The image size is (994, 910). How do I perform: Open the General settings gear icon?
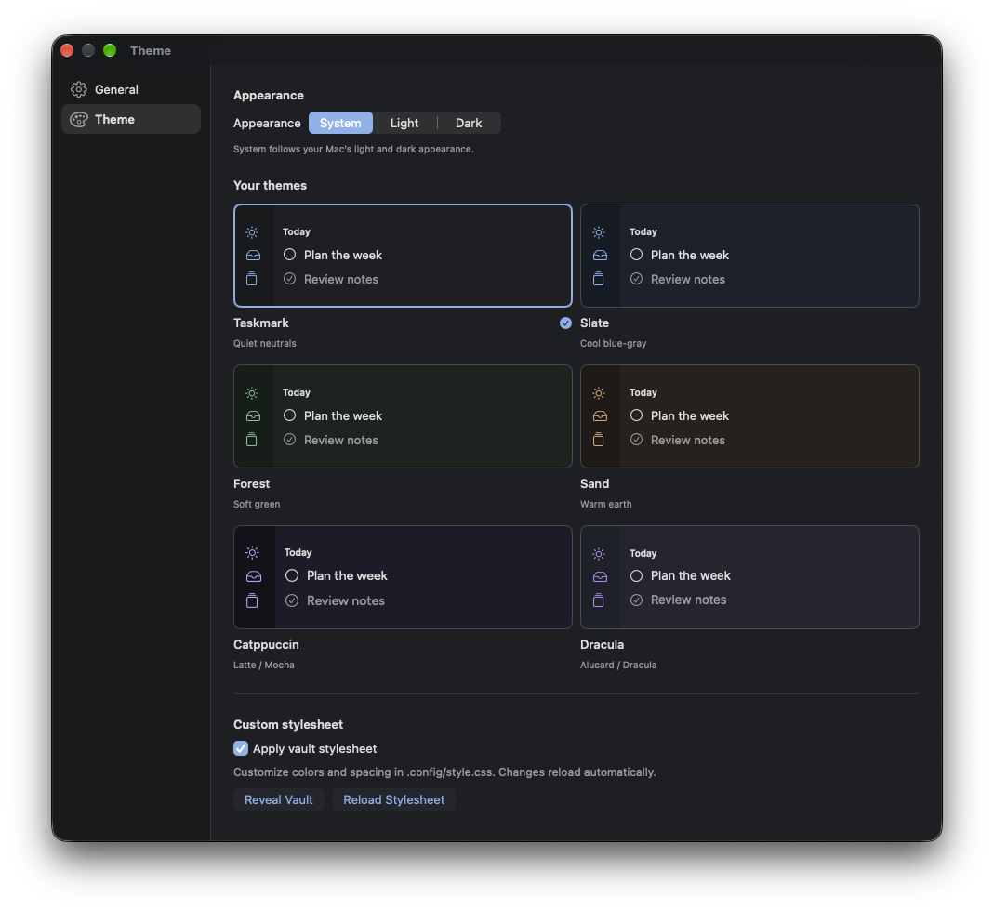coord(79,89)
